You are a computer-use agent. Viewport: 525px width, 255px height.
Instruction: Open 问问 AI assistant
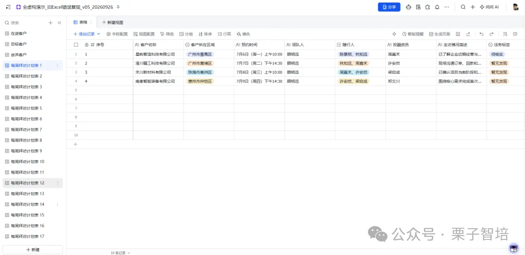point(489,7)
